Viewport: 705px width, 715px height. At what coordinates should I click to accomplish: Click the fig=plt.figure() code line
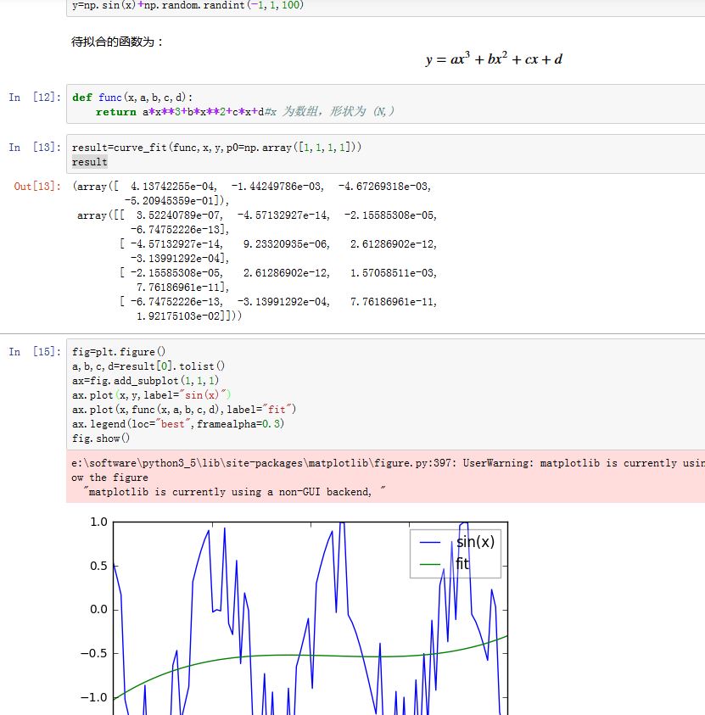(x=120, y=352)
